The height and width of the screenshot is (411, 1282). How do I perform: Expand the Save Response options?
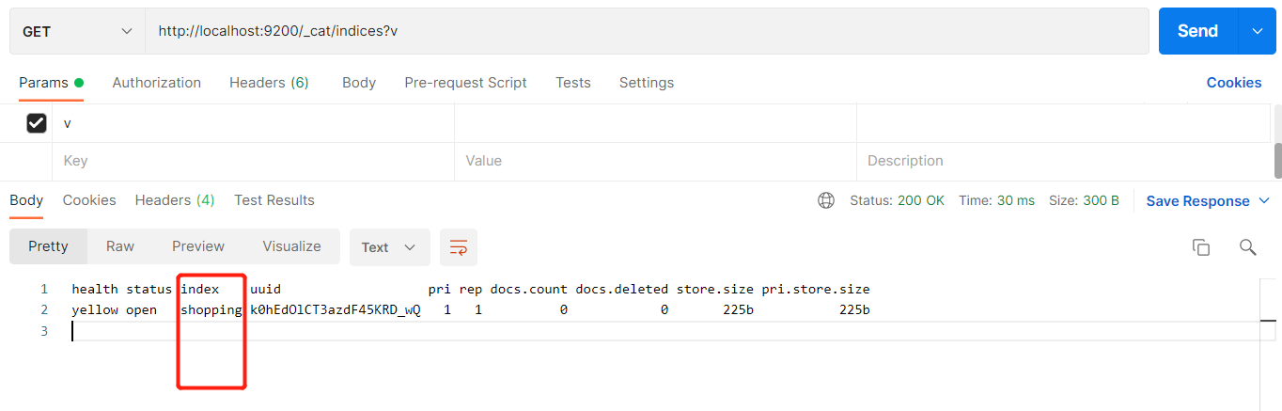point(1263,200)
